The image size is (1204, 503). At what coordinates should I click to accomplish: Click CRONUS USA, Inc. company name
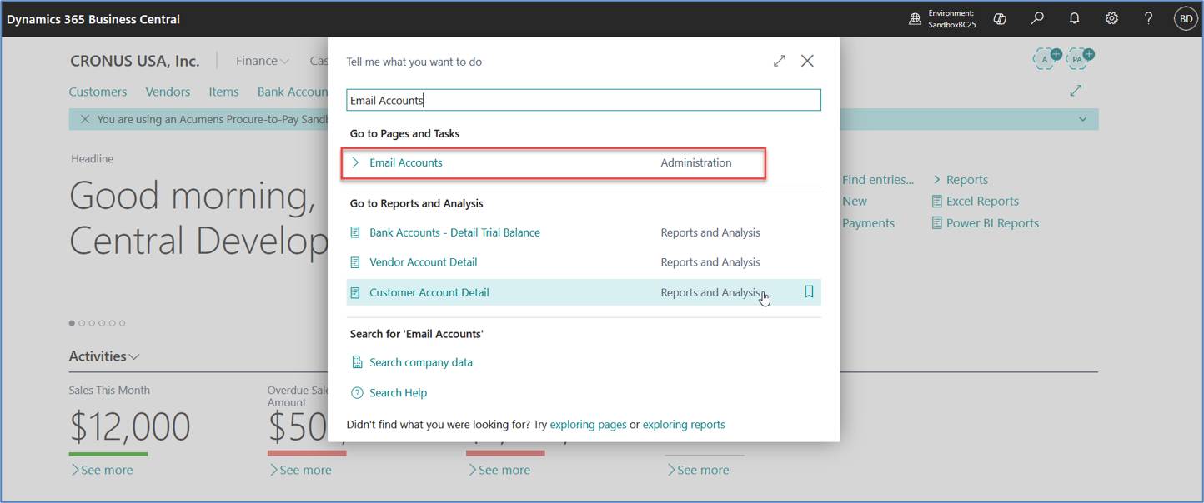tap(135, 61)
